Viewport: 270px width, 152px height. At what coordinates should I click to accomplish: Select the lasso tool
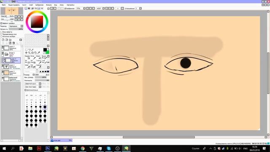(29, 50)
